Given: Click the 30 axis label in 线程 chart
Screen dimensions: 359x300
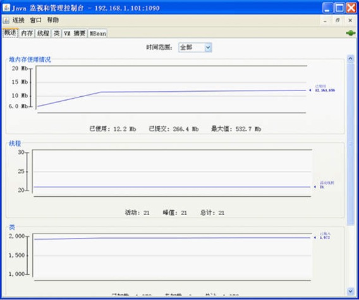Looking at the screenshot, I should coord(21,152).
